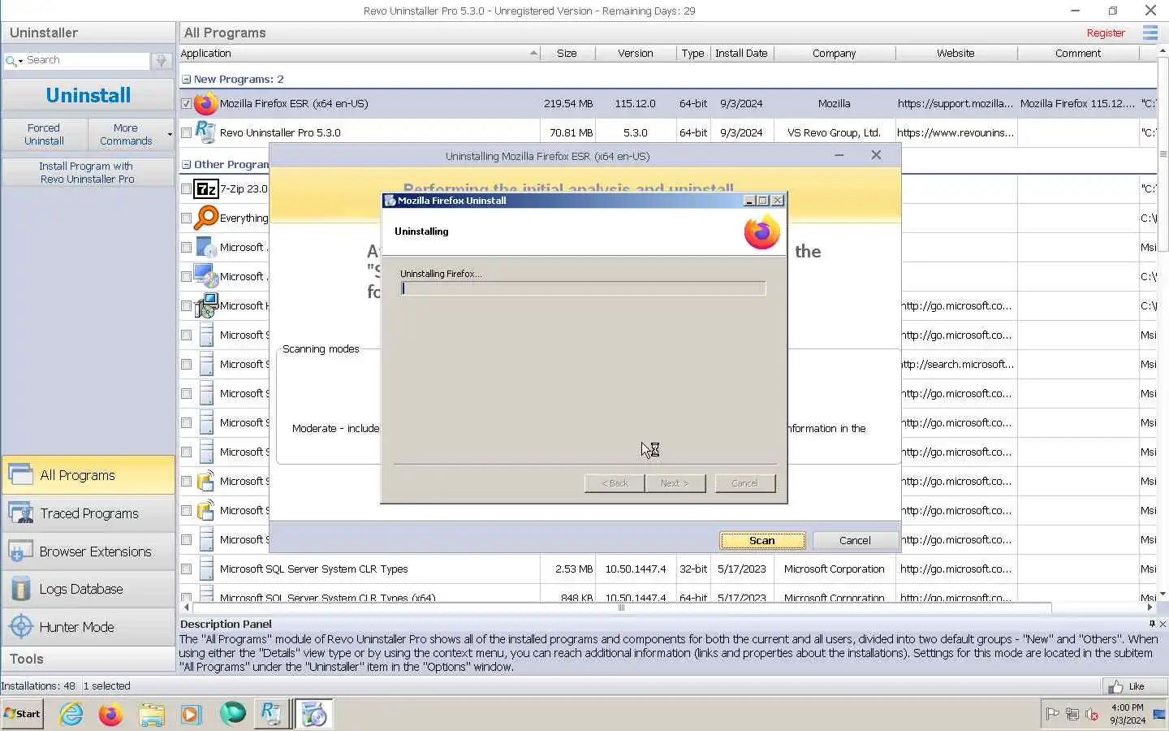1169x731 pixels.
Task: Open the search options magnifier dropdown
Action: tap(14, 61)
